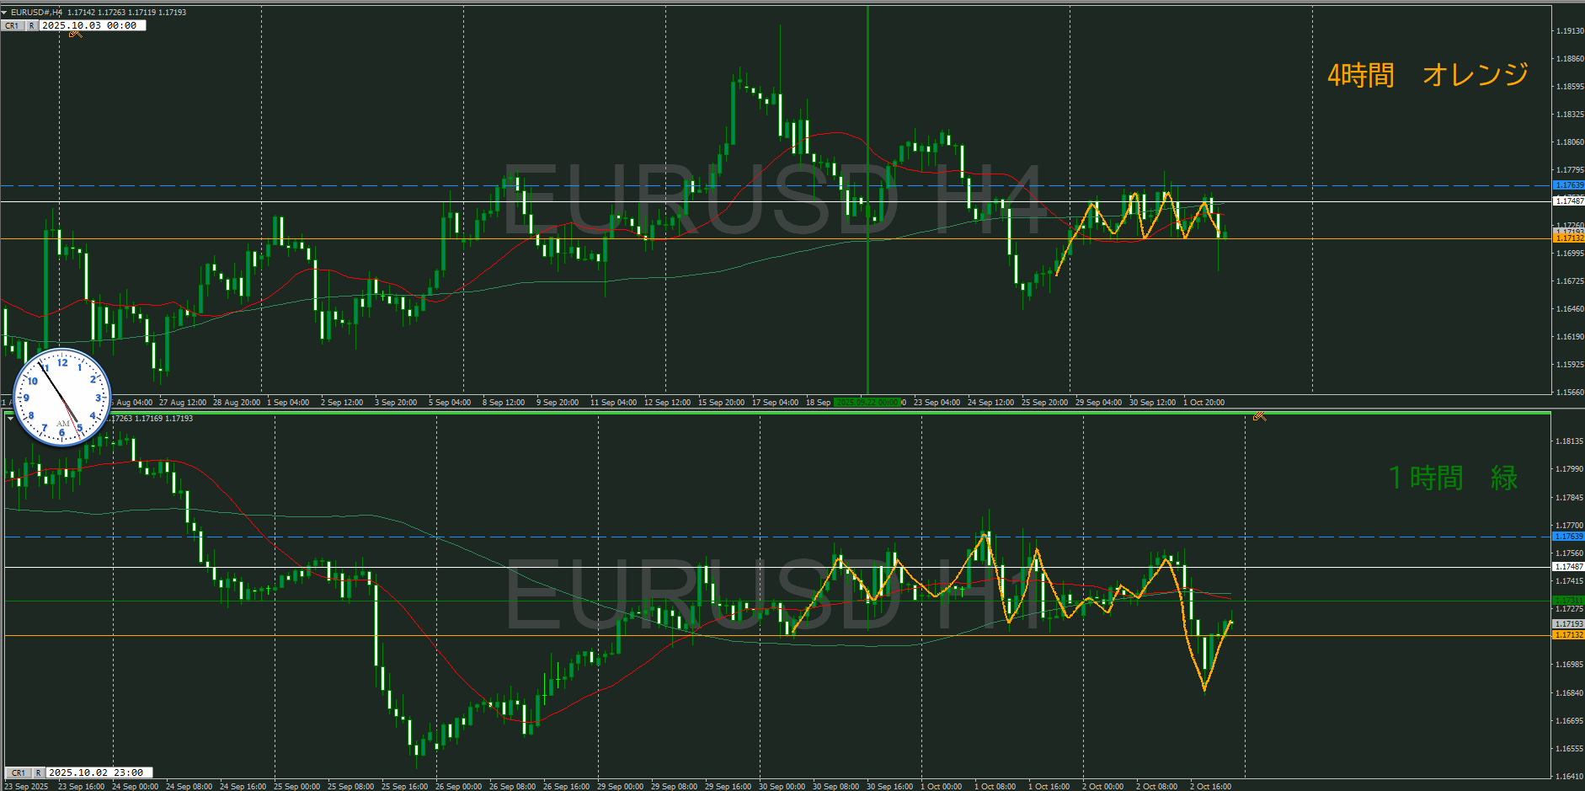Click the orange 1.17132 price tag in H1 chart

click(1568, 635)
